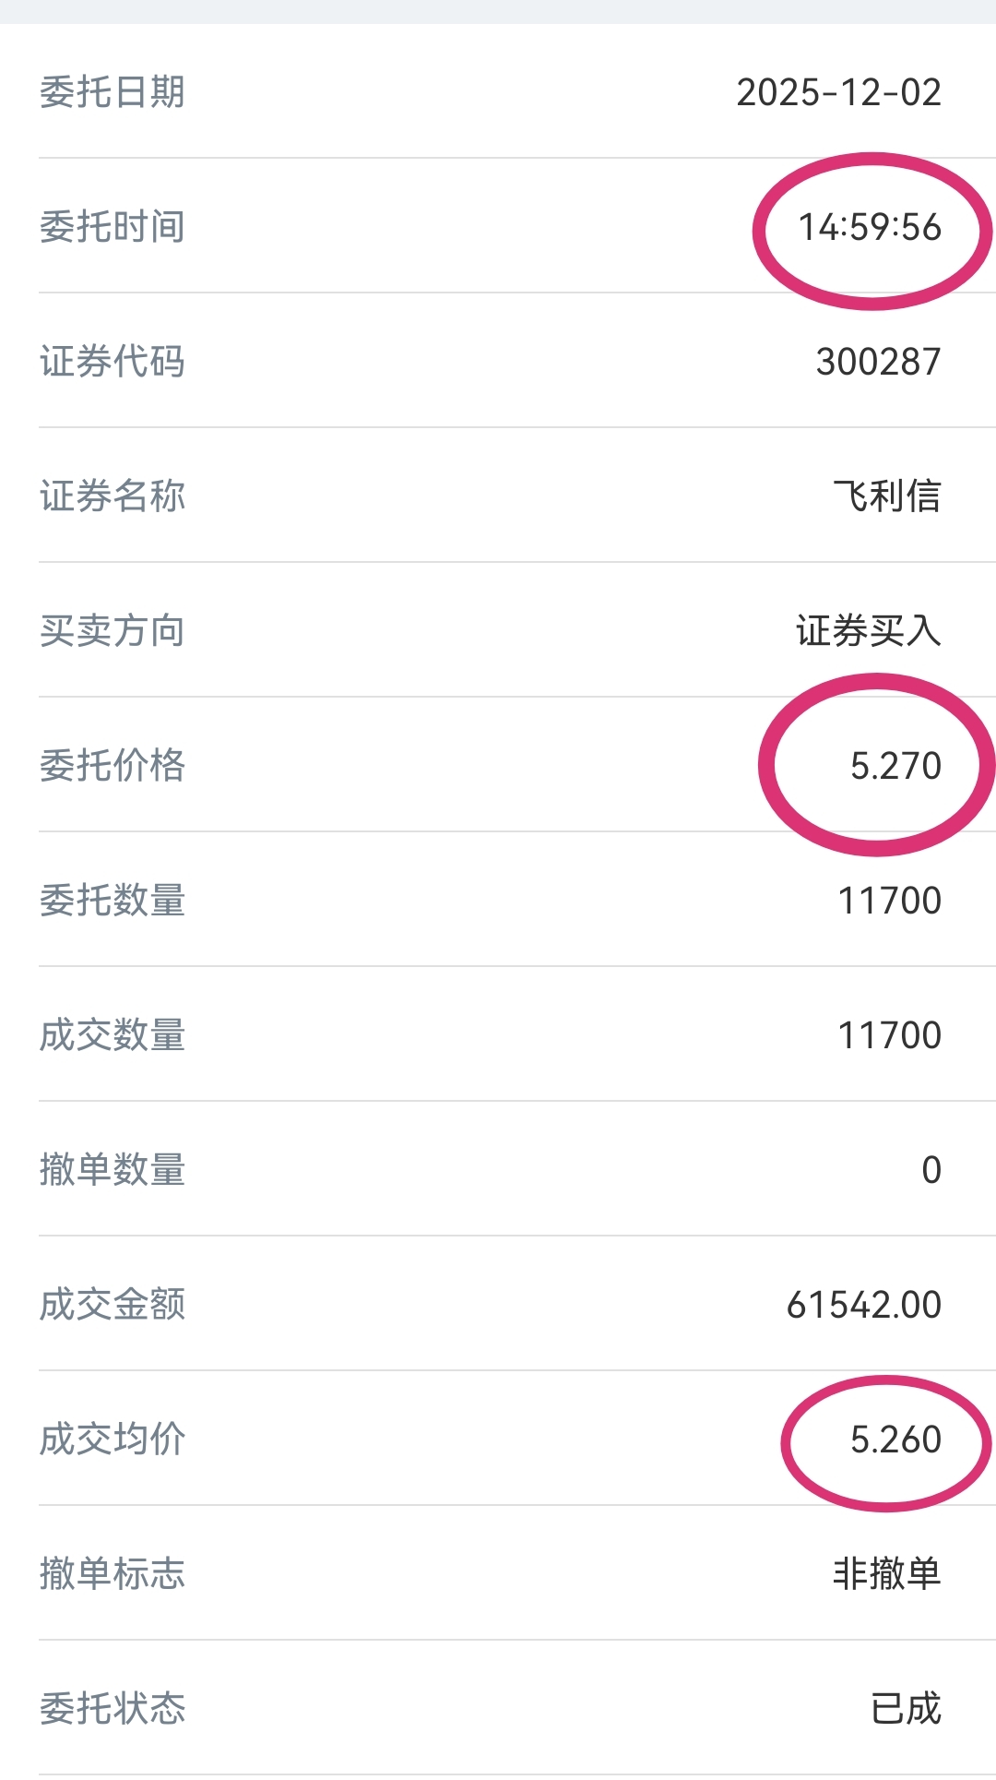Screen dimensions: 996x1780
Task: Select the 成交均价 row label
Action: (113, 1440)
